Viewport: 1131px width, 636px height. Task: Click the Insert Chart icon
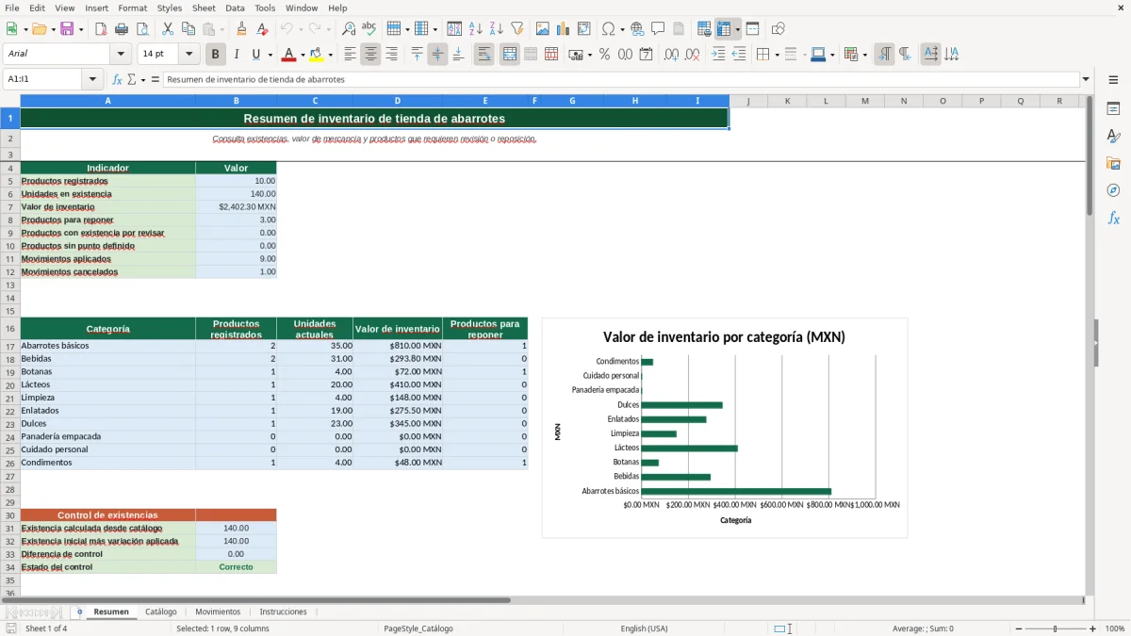[564, 29]
